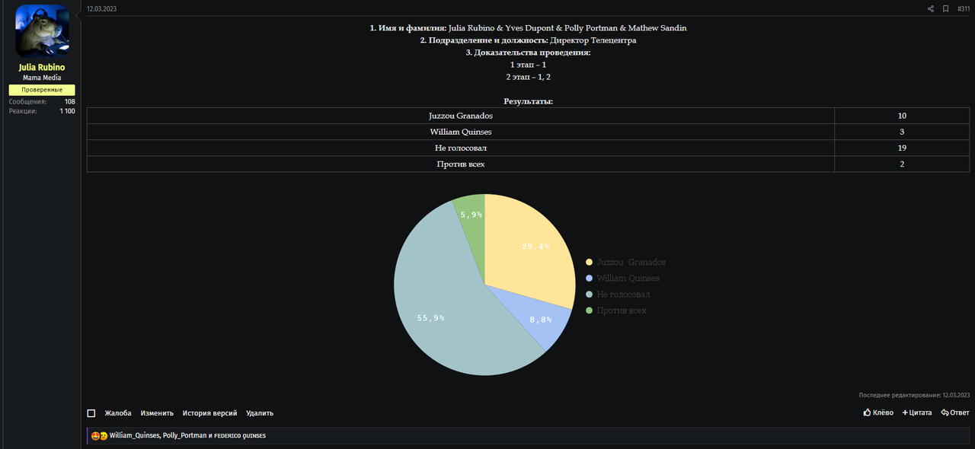Bookmark this post with the bookmark icon
975x449 pixels.
pyautogui.click(x=945, y=9)
